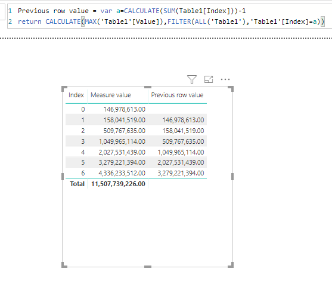
Task: Click the word return in the formula
Action: coord(30,21)
